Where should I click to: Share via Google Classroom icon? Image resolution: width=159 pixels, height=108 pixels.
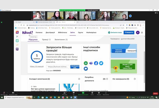(86, 63)
